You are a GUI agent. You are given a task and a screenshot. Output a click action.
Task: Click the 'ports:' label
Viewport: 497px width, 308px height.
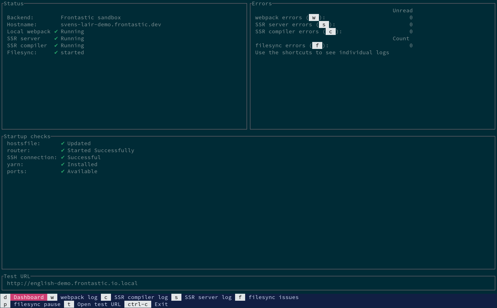[17, 171]
